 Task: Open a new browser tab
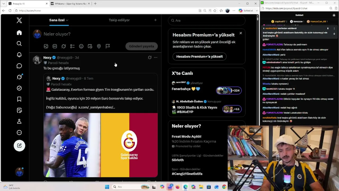point(95,3)
